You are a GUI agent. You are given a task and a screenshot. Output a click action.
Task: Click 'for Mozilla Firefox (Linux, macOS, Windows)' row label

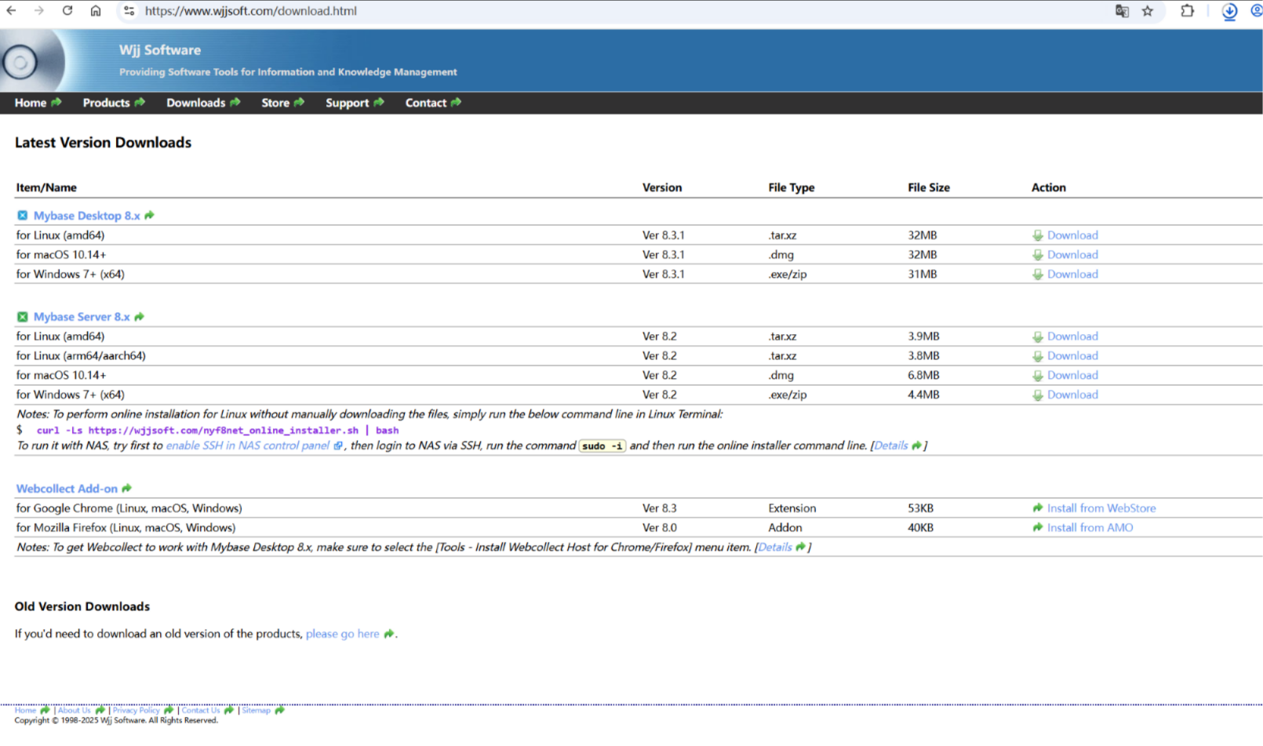click(126, 528)
